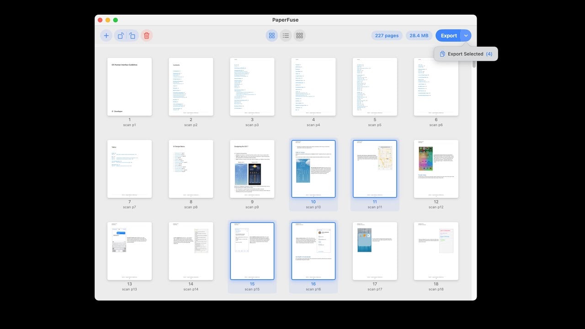
Task: Click the 227 pages badge
Action: 387,36
